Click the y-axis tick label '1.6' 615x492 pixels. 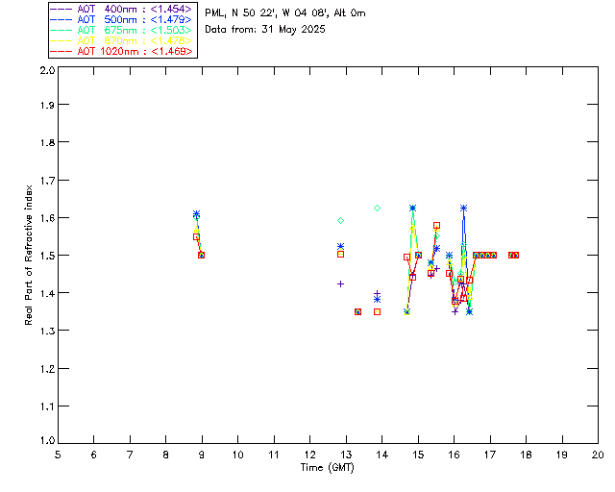(x=47, y=218)
